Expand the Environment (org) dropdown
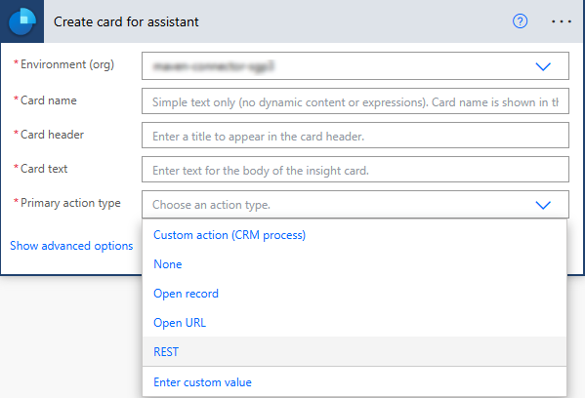Screen dimensions: 585x398 pos(355,66)
